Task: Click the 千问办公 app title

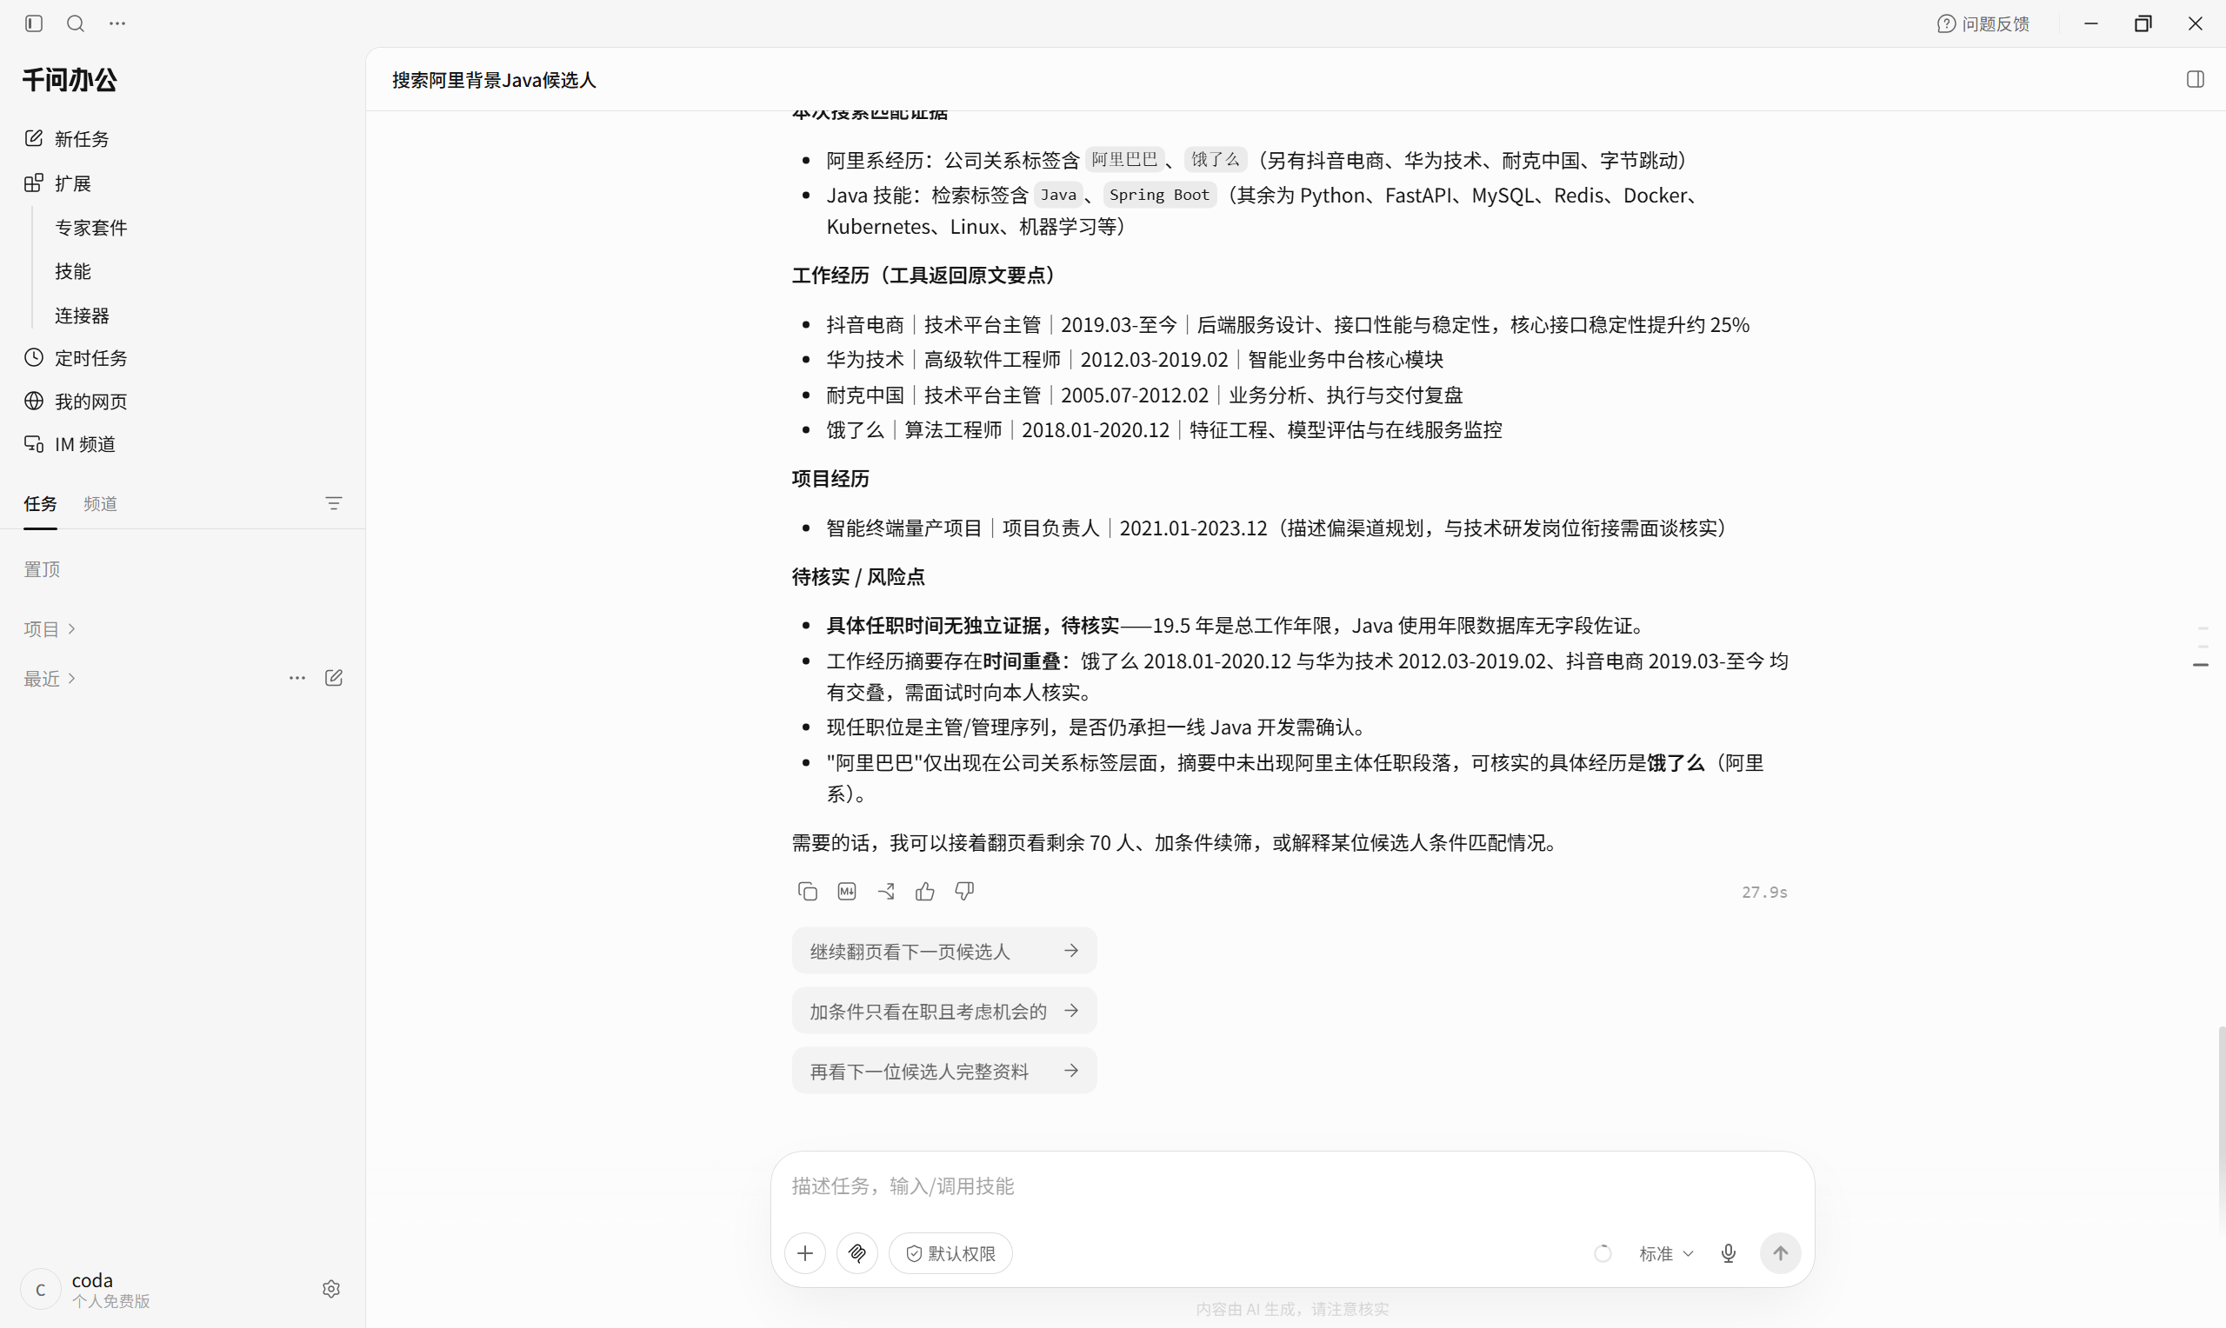Action: point(70,80)
